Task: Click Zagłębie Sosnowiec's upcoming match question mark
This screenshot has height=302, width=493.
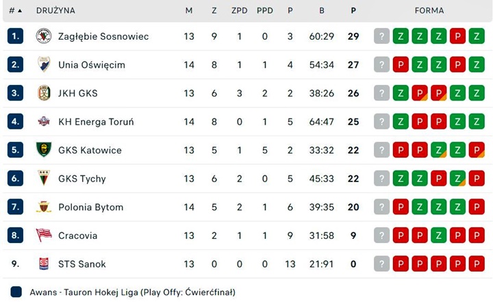Action: 381,36
